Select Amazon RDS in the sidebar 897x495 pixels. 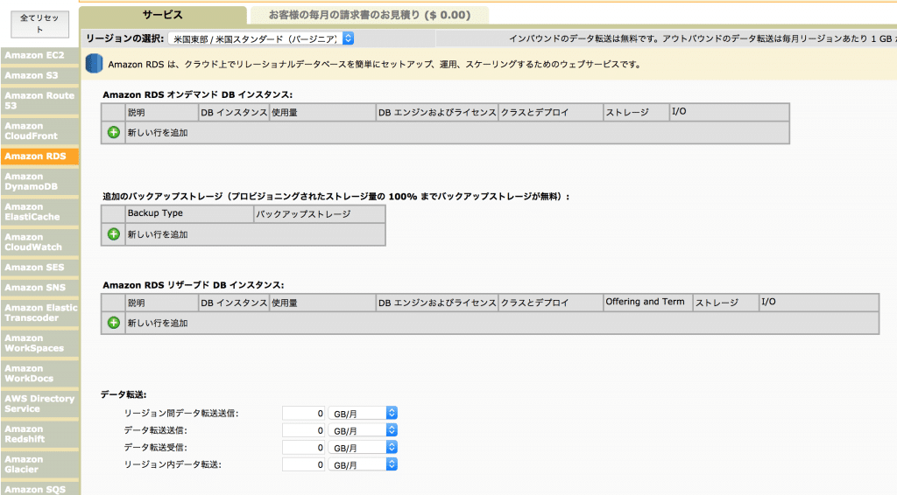click(x=39, y=156)
